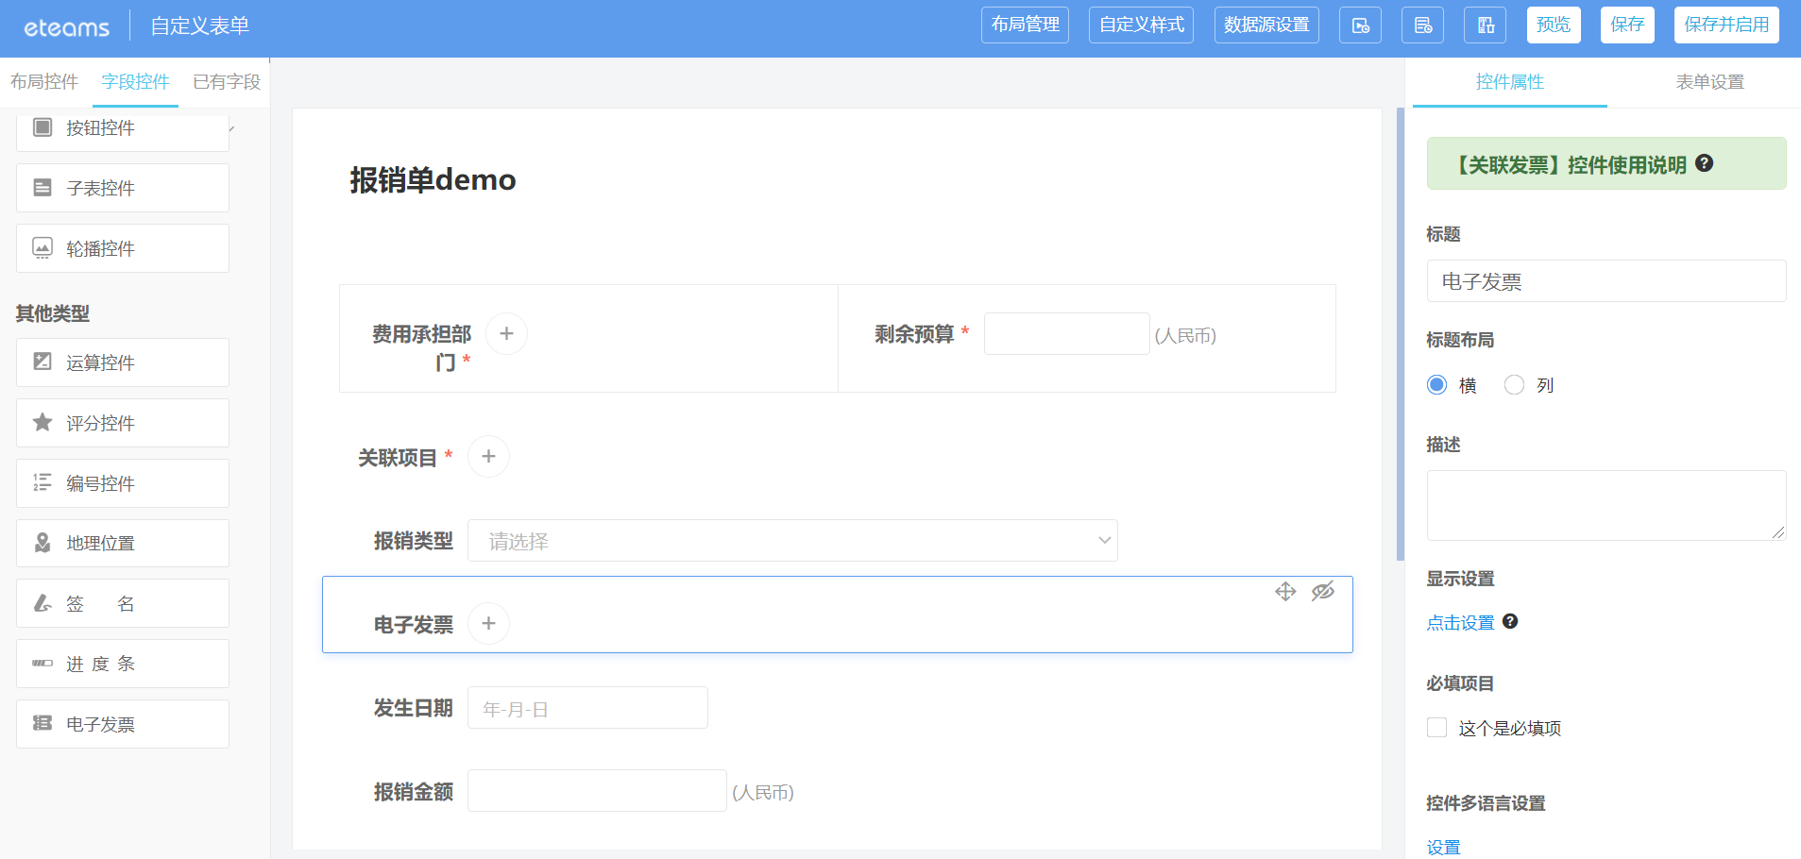Select the 运算控件 icon
Viewport: 1801px width, 859px height.
(x=42, y=362)
